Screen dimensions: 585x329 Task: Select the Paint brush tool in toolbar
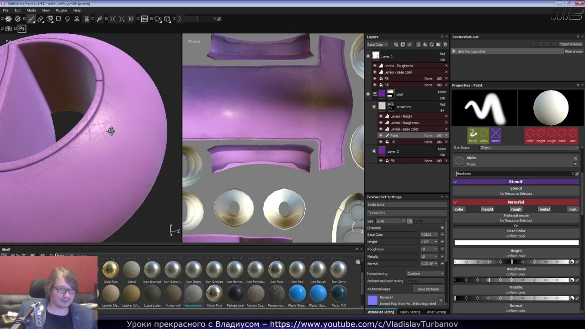pos(31,19)
